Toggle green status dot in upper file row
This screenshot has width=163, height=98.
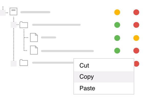click(117, 38)
